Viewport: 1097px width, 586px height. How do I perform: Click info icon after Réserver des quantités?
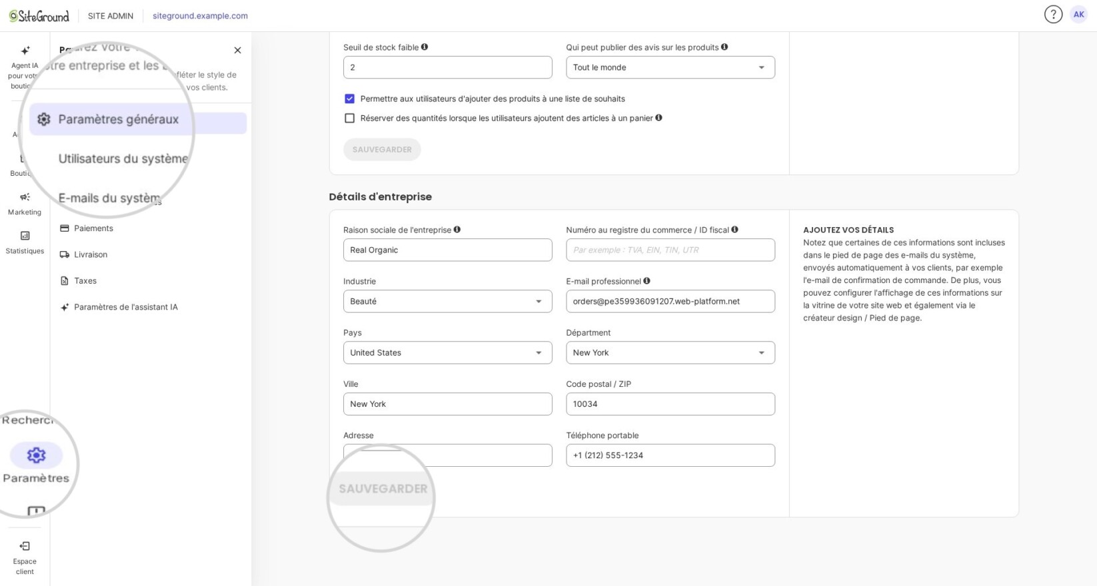pyautogui.click(x=658, y=117)
